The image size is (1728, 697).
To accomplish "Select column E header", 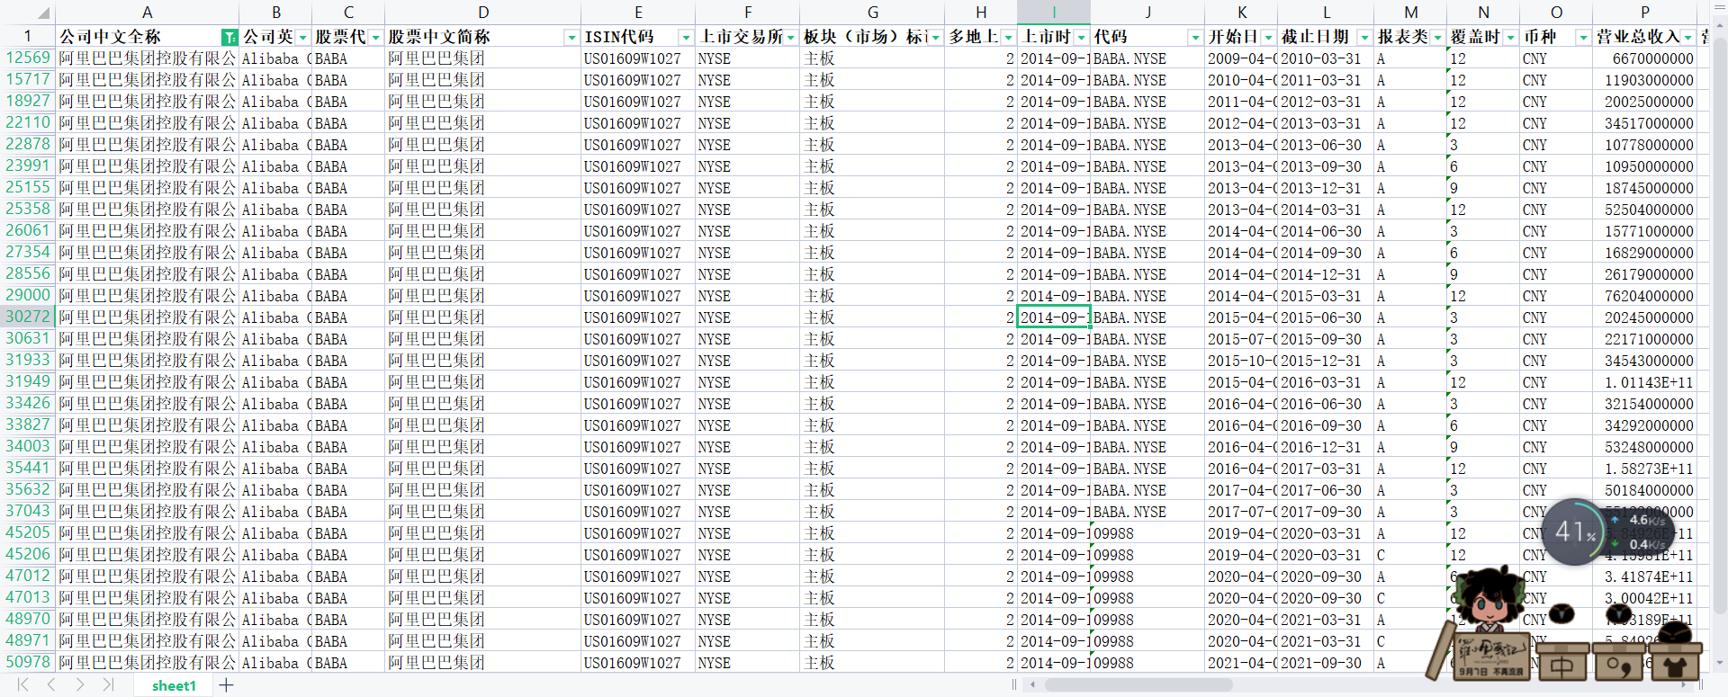I will point(638,13).
